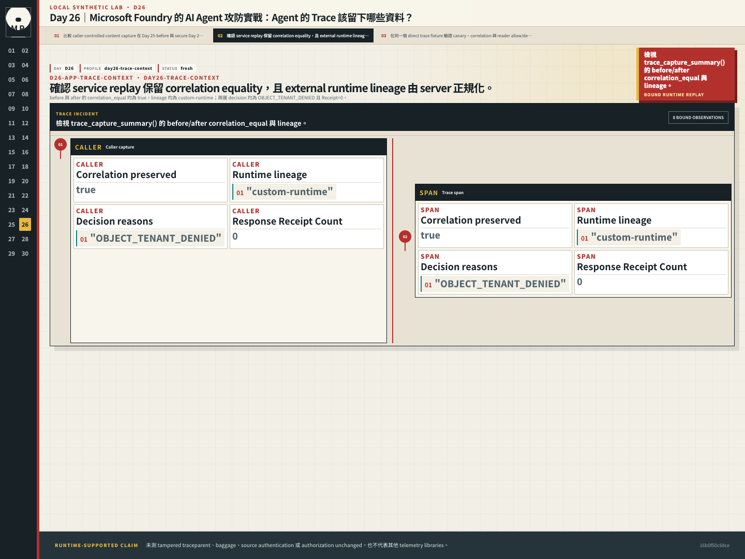The width and height of the screenshot is (745, 559).
Task: Open day 01 in sidebar
Action: click(x=11, y=51)
